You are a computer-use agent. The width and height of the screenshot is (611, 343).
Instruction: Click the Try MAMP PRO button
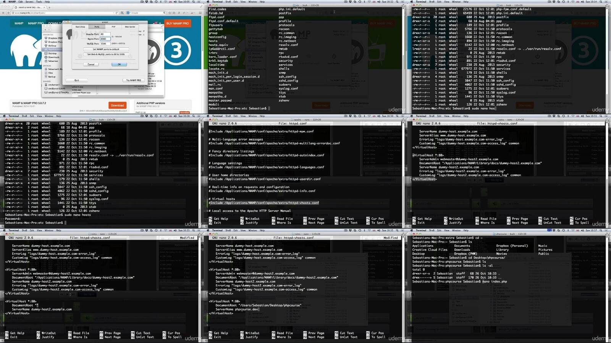tap(134, 80)
